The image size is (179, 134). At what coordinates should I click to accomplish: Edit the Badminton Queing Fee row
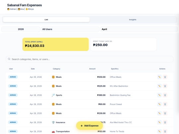coord(159,95)
